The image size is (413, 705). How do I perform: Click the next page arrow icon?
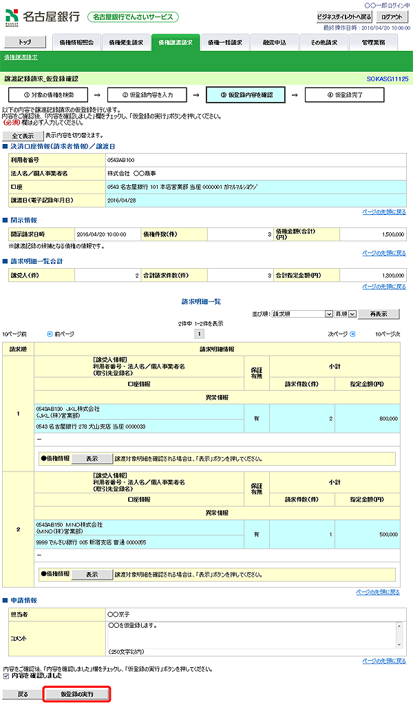click(x=352, y=334)
